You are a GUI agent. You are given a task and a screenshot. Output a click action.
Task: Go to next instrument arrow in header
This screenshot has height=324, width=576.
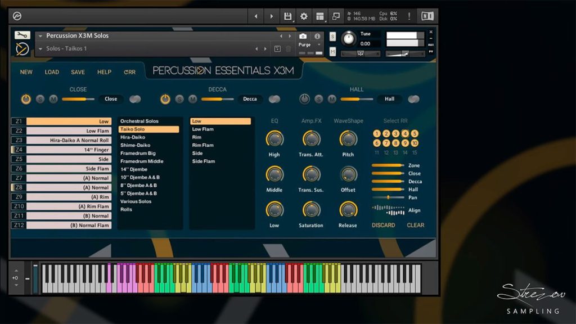point(272,16)
